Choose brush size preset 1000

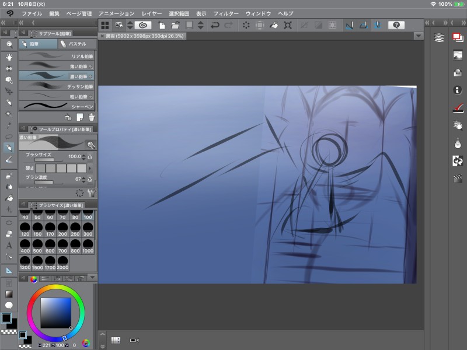[x=88, y=246]
